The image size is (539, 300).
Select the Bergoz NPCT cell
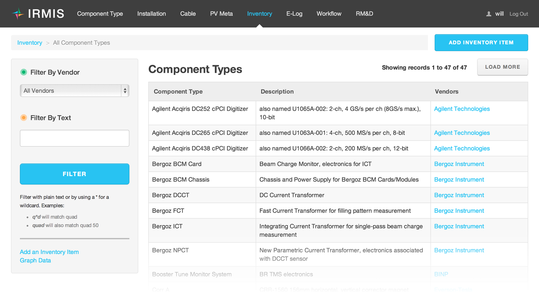pyautogui.click(x=202, y=255)
